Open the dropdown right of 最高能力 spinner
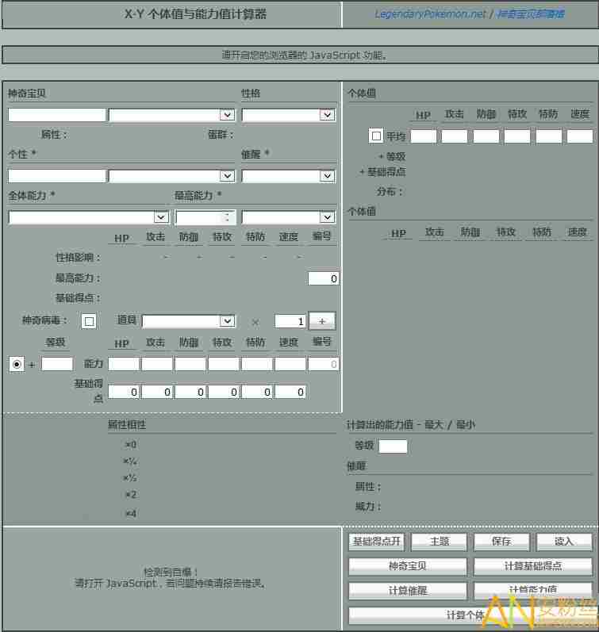 click(x=288, y=217)
